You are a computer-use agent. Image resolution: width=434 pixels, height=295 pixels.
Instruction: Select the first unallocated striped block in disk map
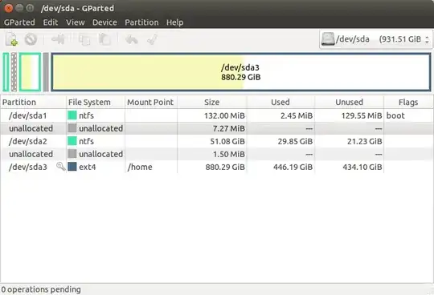click(14, 72)
